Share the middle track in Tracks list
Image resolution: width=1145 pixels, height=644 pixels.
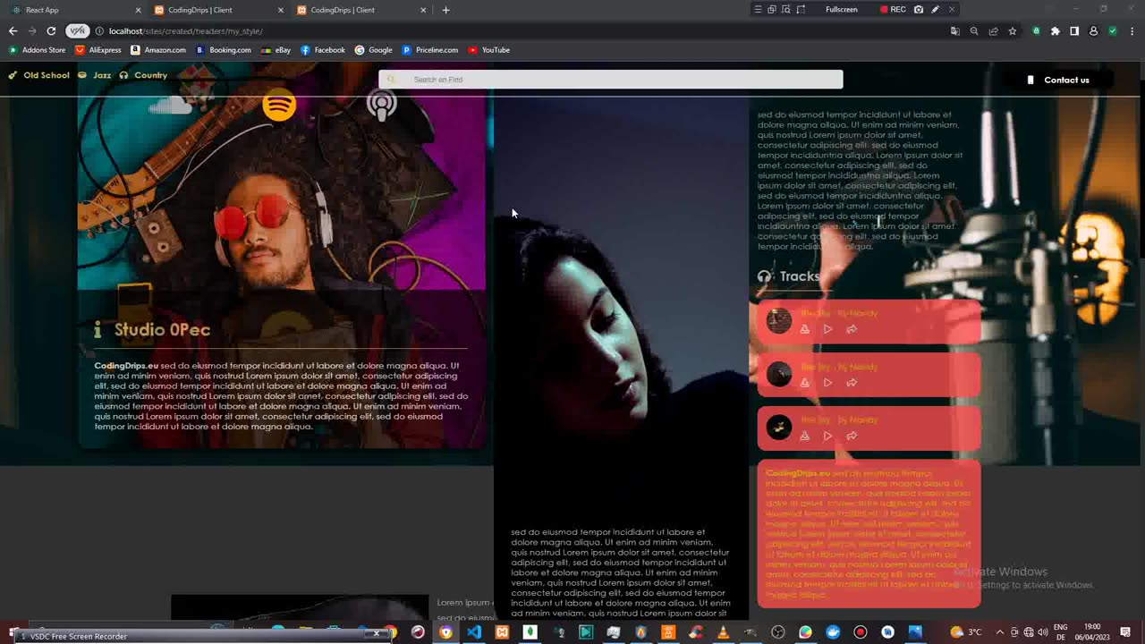point(852,383)
